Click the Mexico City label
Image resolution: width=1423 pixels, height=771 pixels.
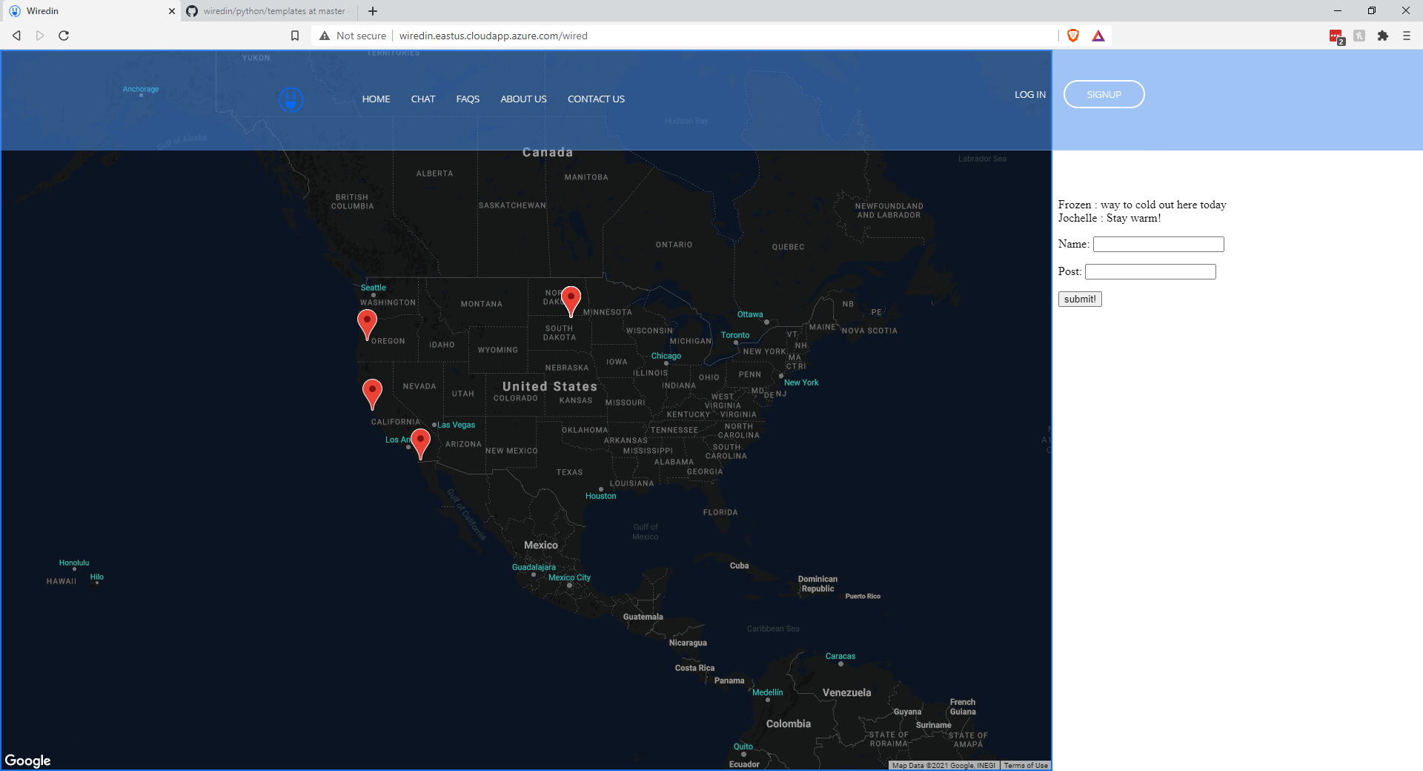(569, 578)
